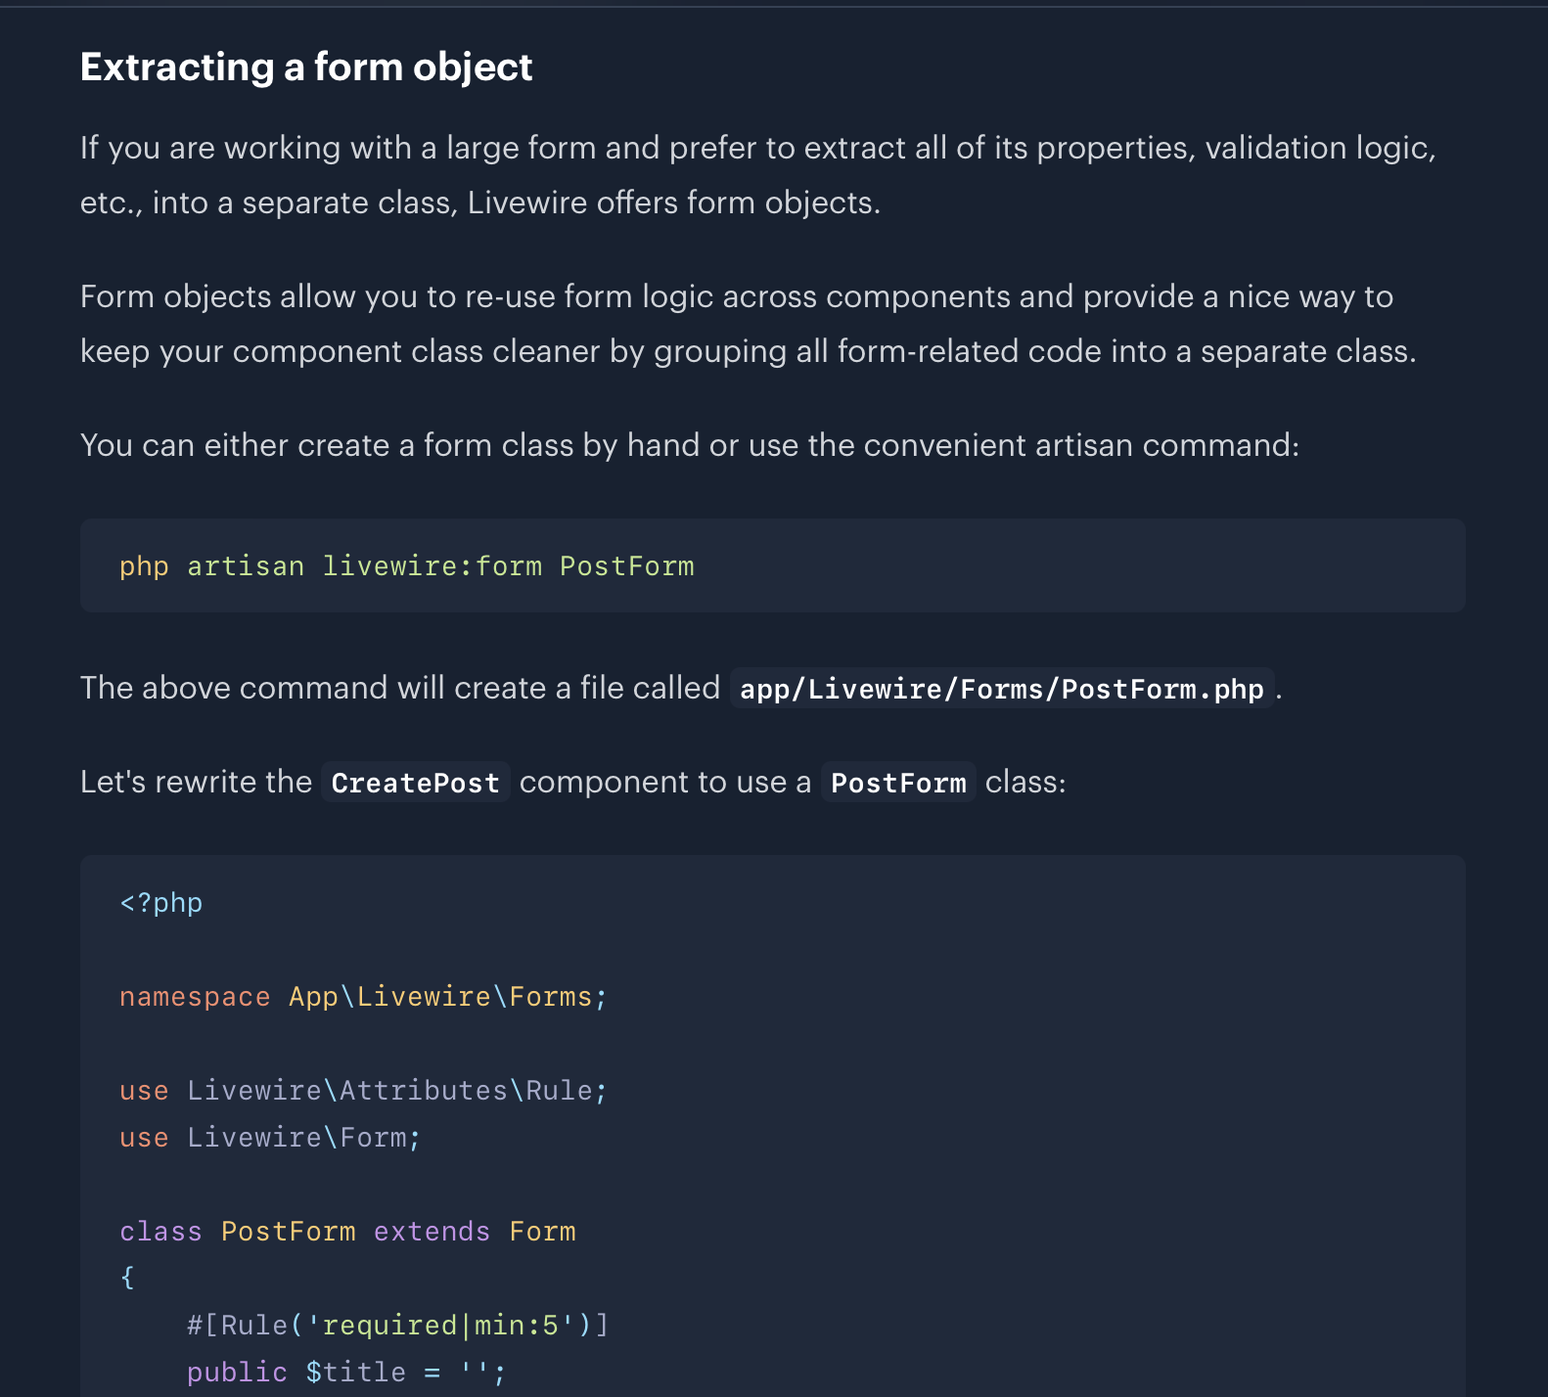The height and width of the screenshot is (1397, 1548).
Task: Click the paragraph starting "If you are working"
Action: [758, 175]
